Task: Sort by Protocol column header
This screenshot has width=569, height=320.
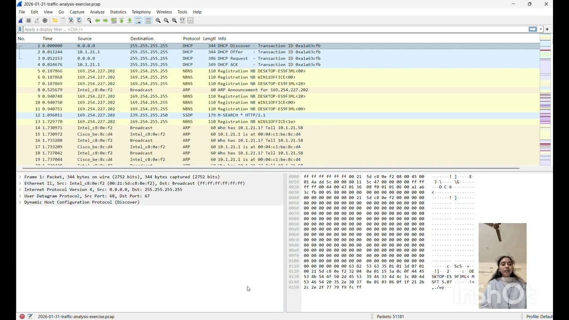Action: tap(192, 39)
